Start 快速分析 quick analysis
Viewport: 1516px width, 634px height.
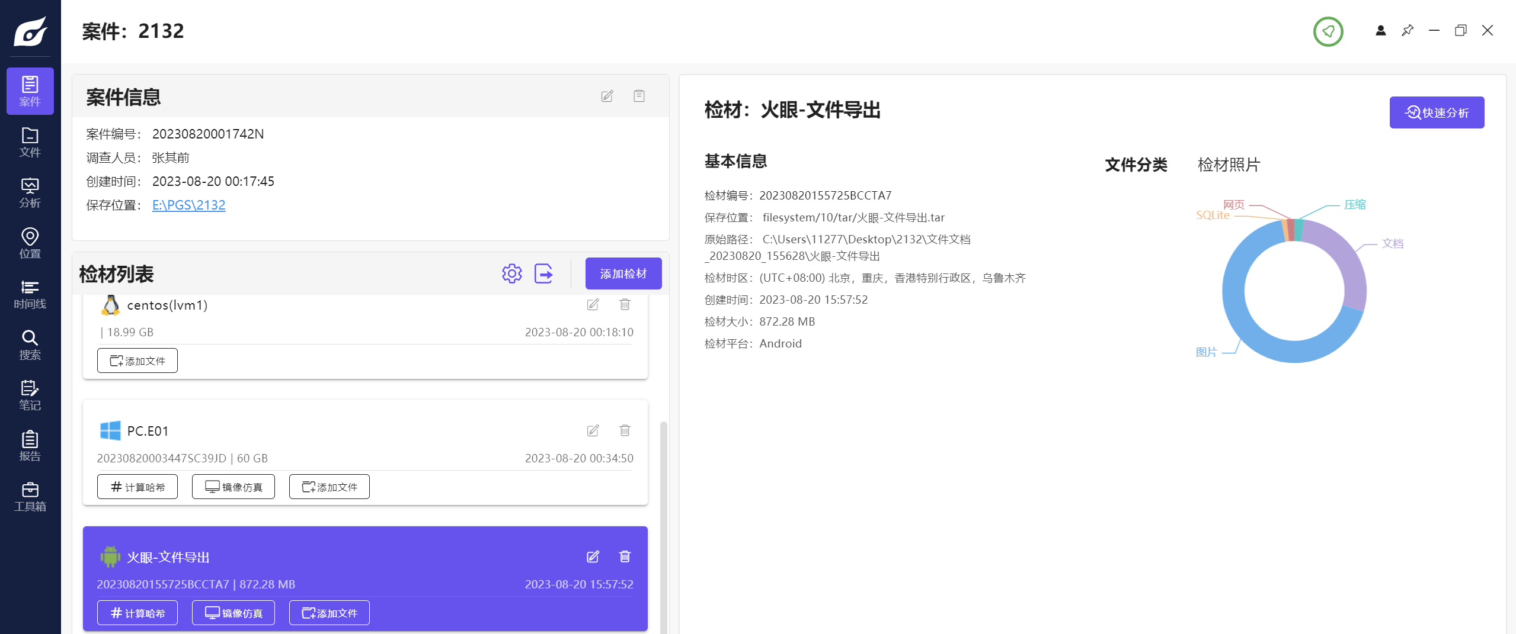tap(1437, 112)
